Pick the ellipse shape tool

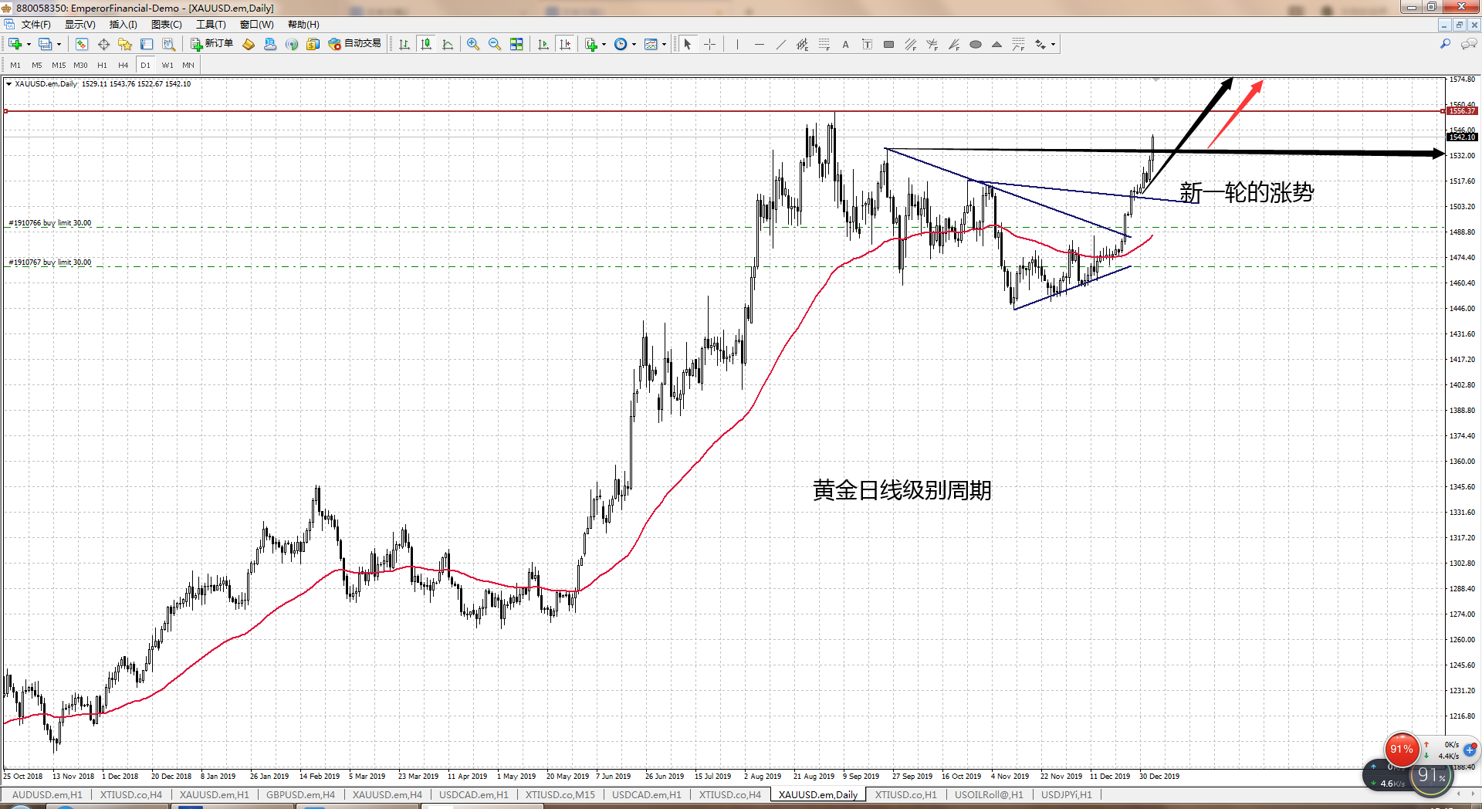pos(976,44)
